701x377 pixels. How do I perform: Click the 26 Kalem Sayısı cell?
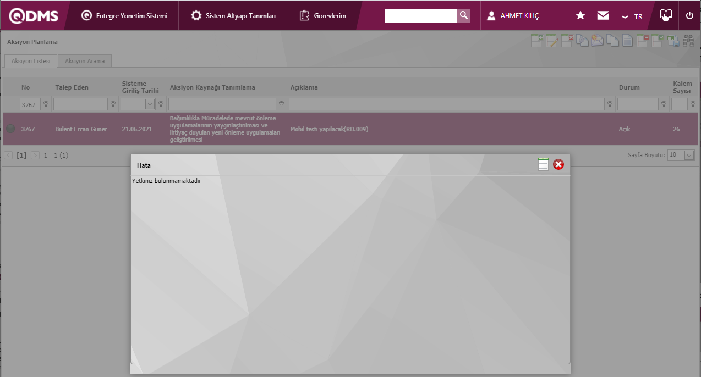pyautogui.click(x=676, y=129)
